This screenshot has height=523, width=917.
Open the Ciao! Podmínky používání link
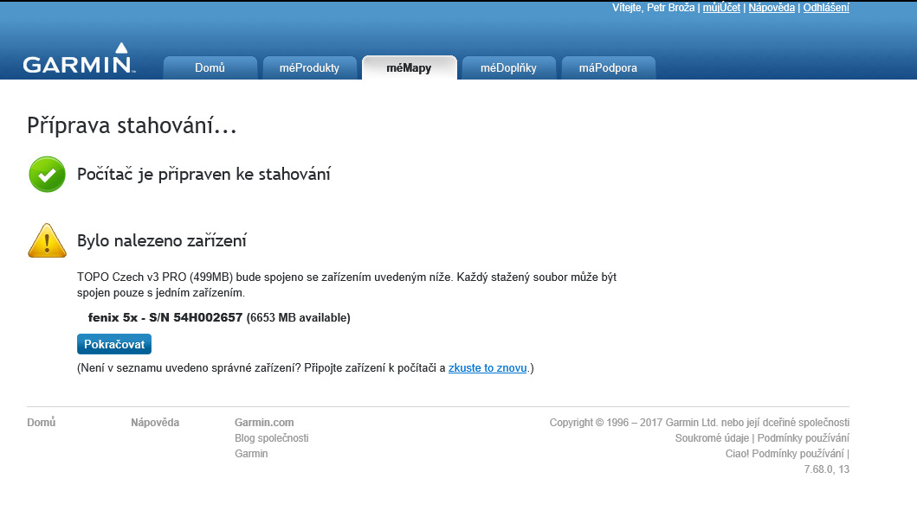point(785,454)
